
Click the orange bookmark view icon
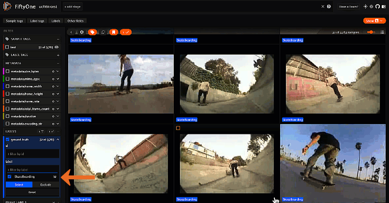point(114,32)
